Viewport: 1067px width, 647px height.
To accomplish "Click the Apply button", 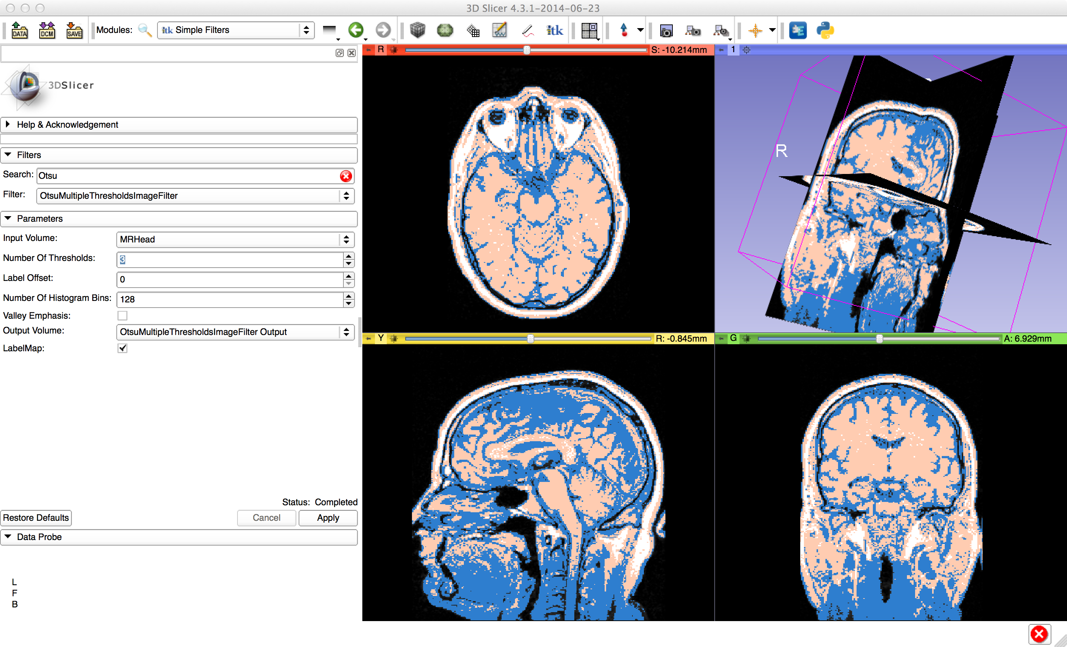I will (328, 518).
